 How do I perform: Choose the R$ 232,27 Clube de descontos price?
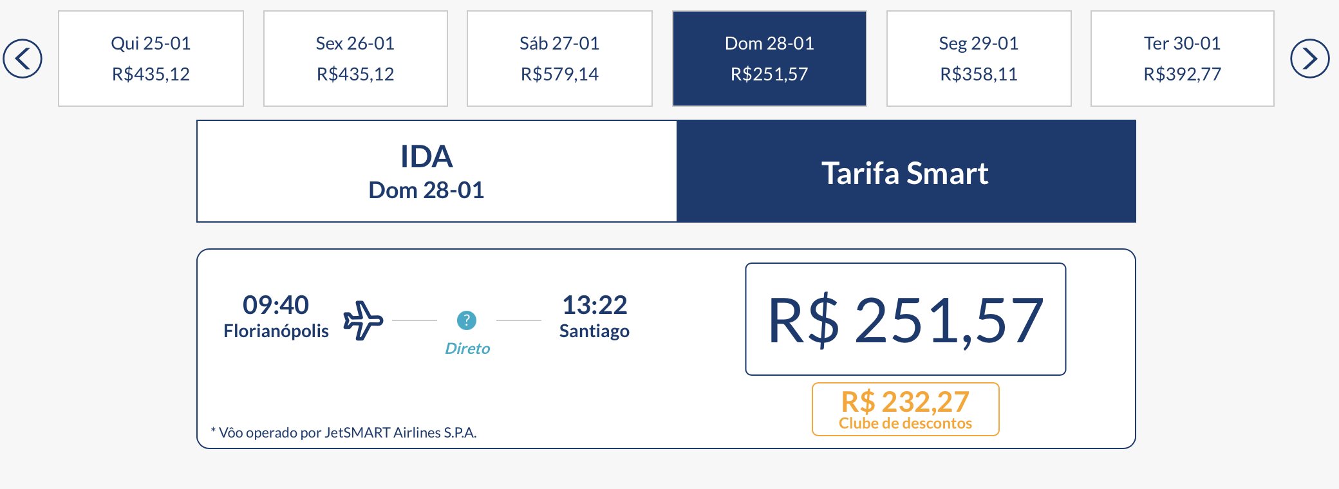pos(906,409)
